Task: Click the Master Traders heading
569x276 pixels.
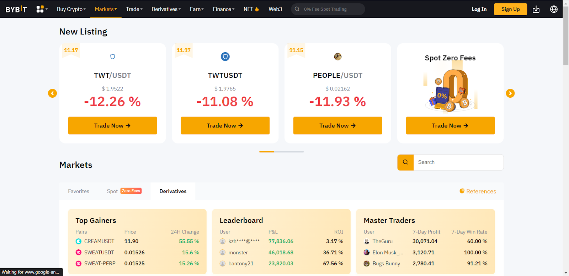Action: pyautogui.click(x=389, y=221)
